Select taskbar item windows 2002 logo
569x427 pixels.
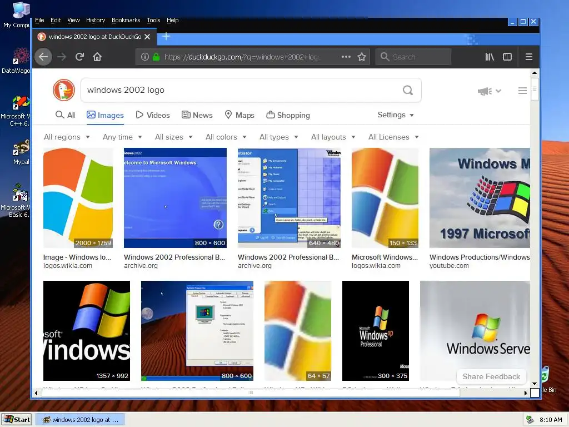pyautogui.click(x=81, y=420)
